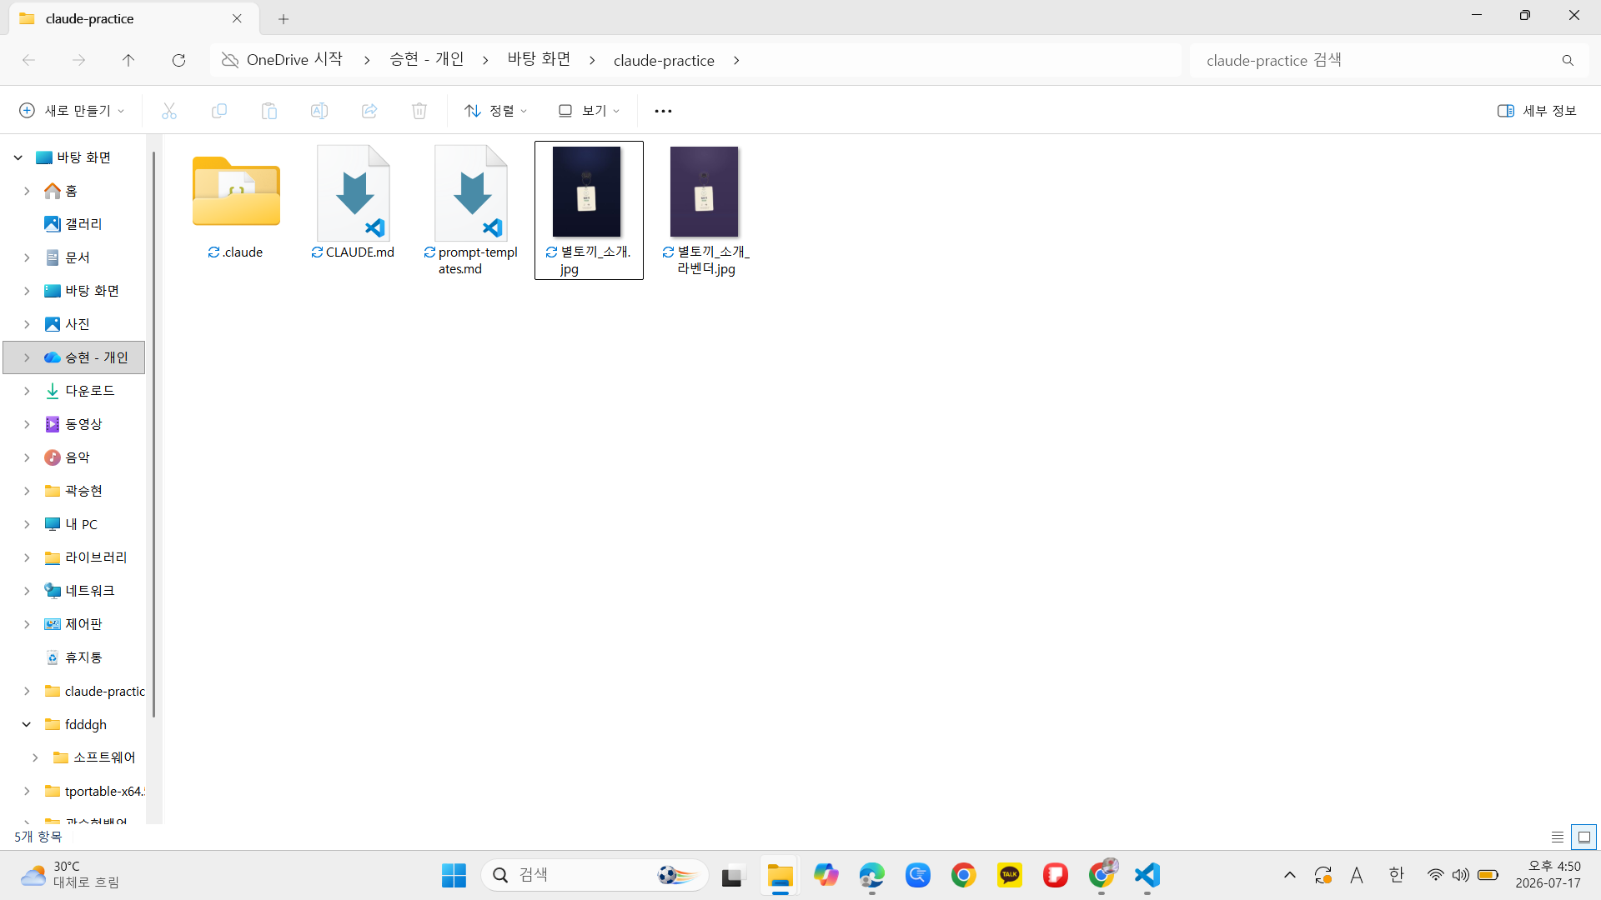Screen dimensions: 1601x900
Task: Refresh the current folder view
Action: (178, 60)
